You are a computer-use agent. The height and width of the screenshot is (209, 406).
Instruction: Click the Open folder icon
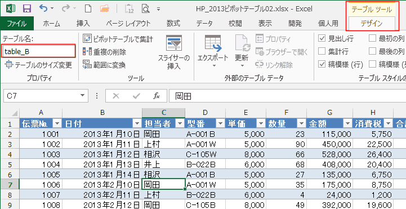105,8
